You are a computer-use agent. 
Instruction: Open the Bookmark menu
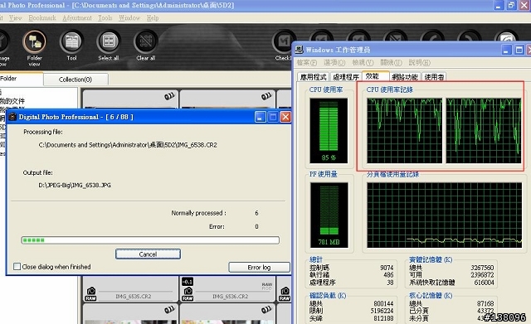point(42,18)
